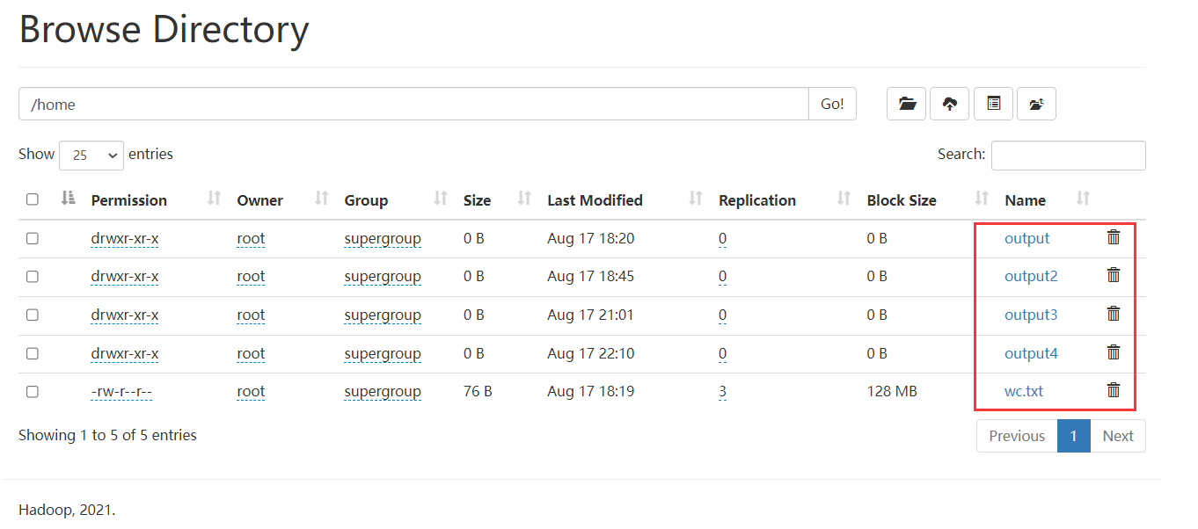Toggle the select-all checkbox in header

tap(33, 199)
